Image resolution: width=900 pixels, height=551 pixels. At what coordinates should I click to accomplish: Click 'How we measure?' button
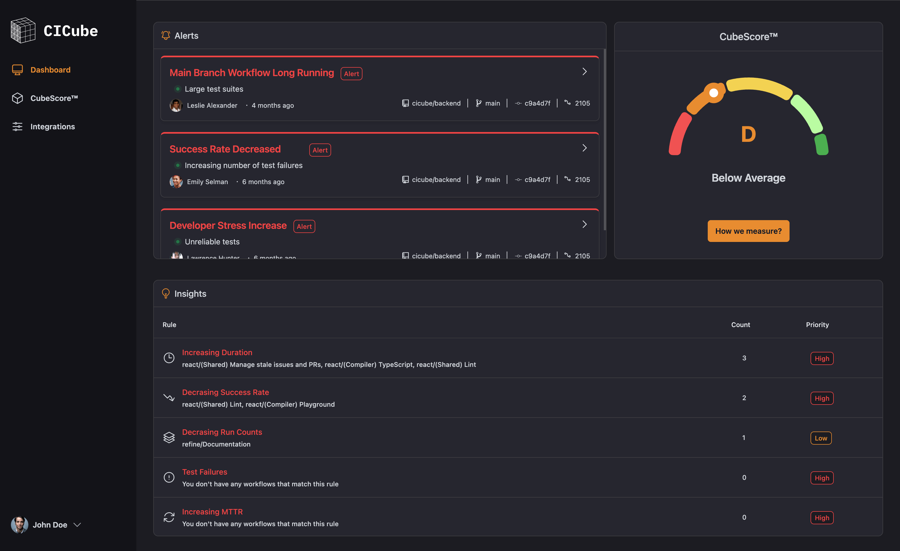coord(748,230)
